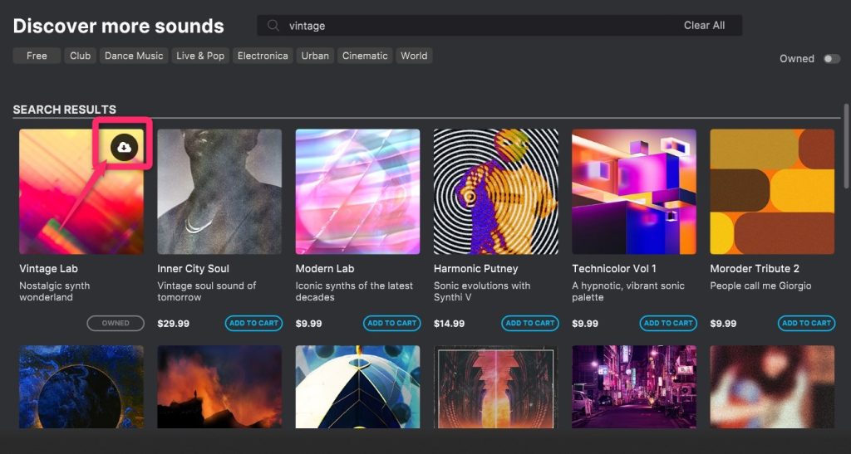Image resolution: width=851 pixels, height=454 pixels.
Task: Select the Urban genre tag
Action: coord(315,56)
